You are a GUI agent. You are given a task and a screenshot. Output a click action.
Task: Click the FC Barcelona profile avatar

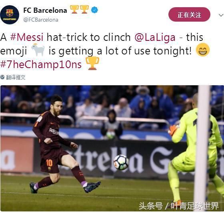coord(10,15)
